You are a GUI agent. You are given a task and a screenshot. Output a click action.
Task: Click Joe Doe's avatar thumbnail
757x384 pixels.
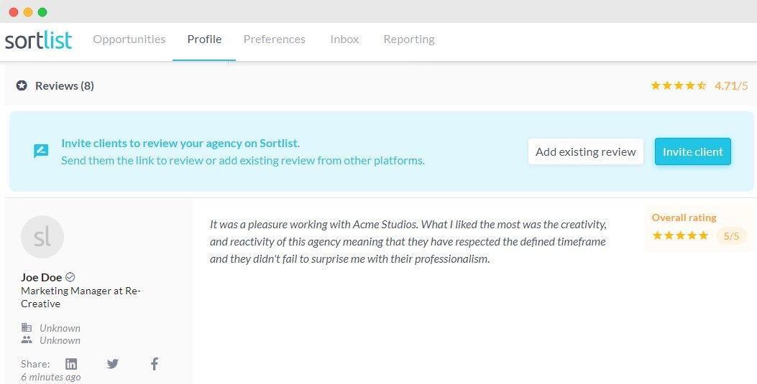(x=42, y=237)
